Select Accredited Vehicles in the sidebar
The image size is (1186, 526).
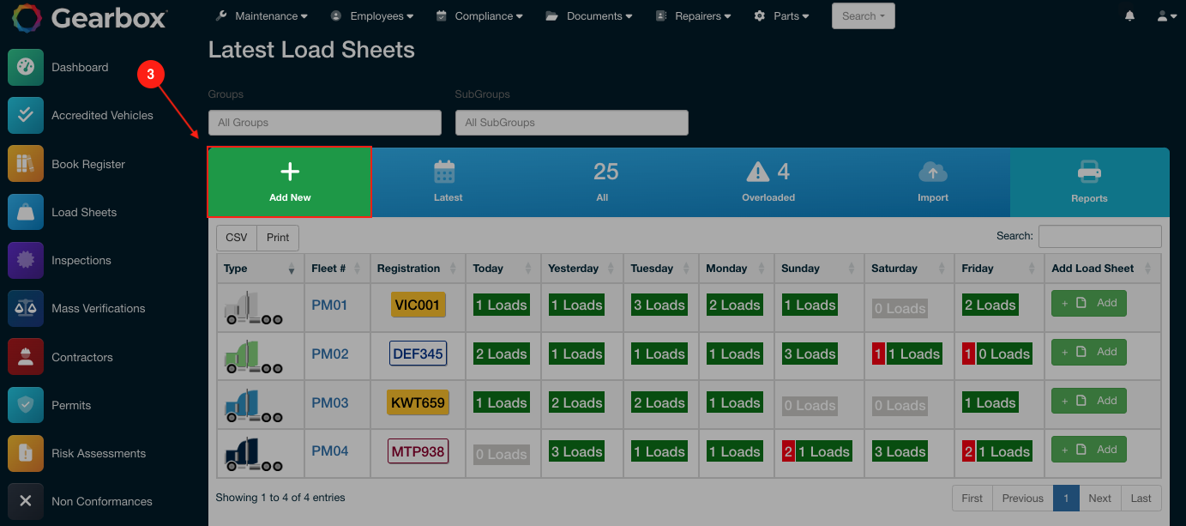(x=103, y=115)
